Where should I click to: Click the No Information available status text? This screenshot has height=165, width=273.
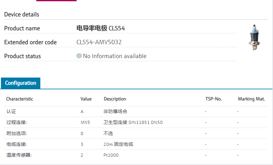(114, 56)
